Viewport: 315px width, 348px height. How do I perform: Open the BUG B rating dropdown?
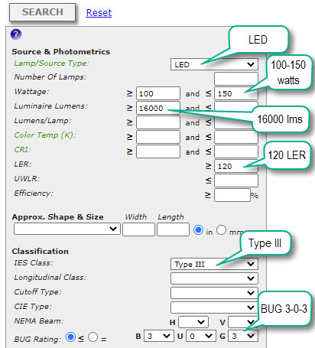[159, 336]
